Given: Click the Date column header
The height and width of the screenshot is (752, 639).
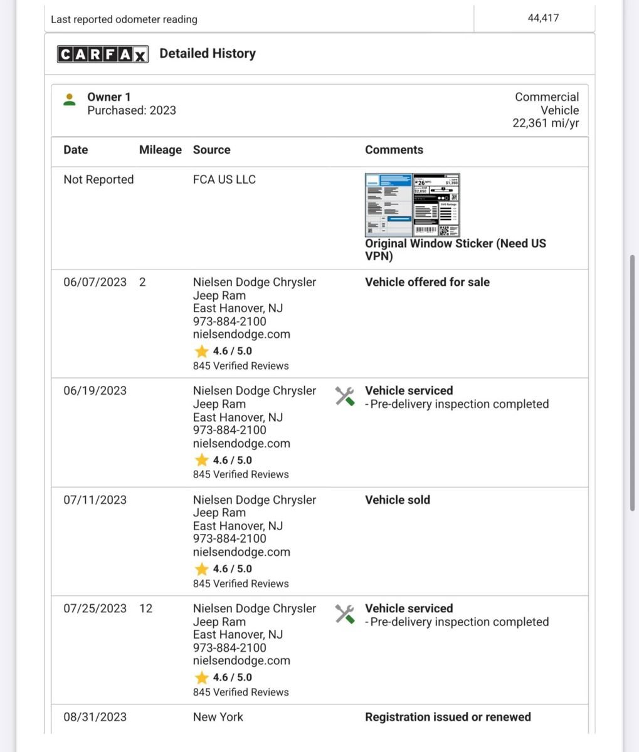Looking at the screenshot, I should coord(76,150).
